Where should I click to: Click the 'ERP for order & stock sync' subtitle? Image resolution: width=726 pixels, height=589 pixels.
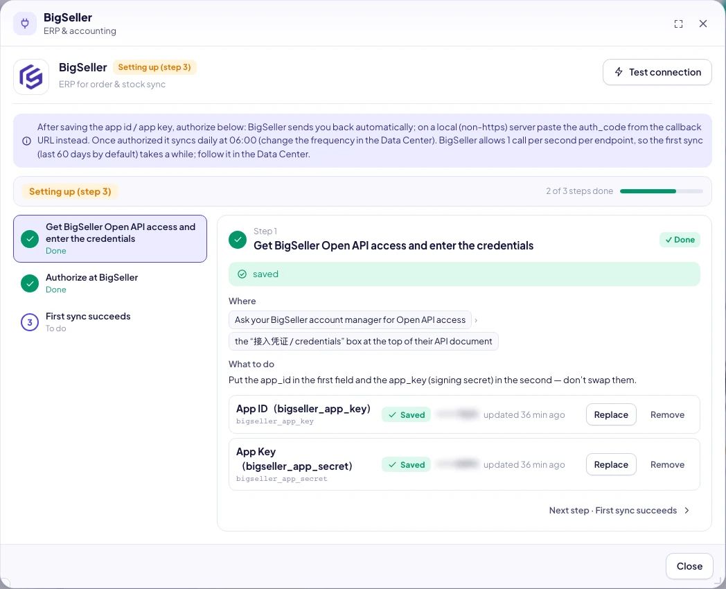pos(112,85)
